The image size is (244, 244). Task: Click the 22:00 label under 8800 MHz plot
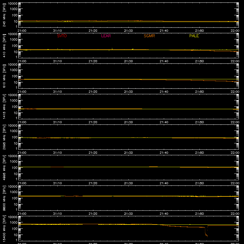click(235, 214)
